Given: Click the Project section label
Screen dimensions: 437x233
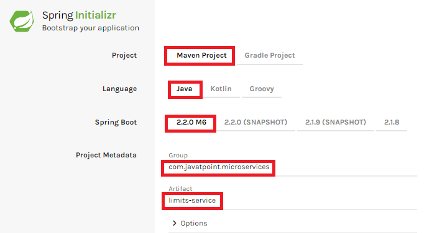Looking at the screenshot, I should 124,55.
